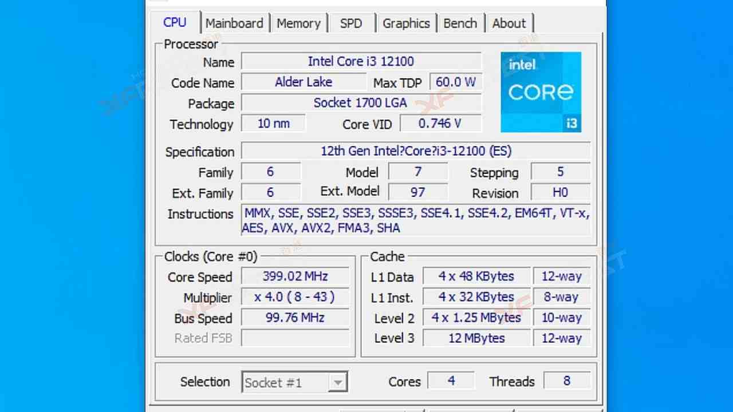Open the Bench tab
The width and height of the screenshot is (733, 412).
[x=460, y=23]
